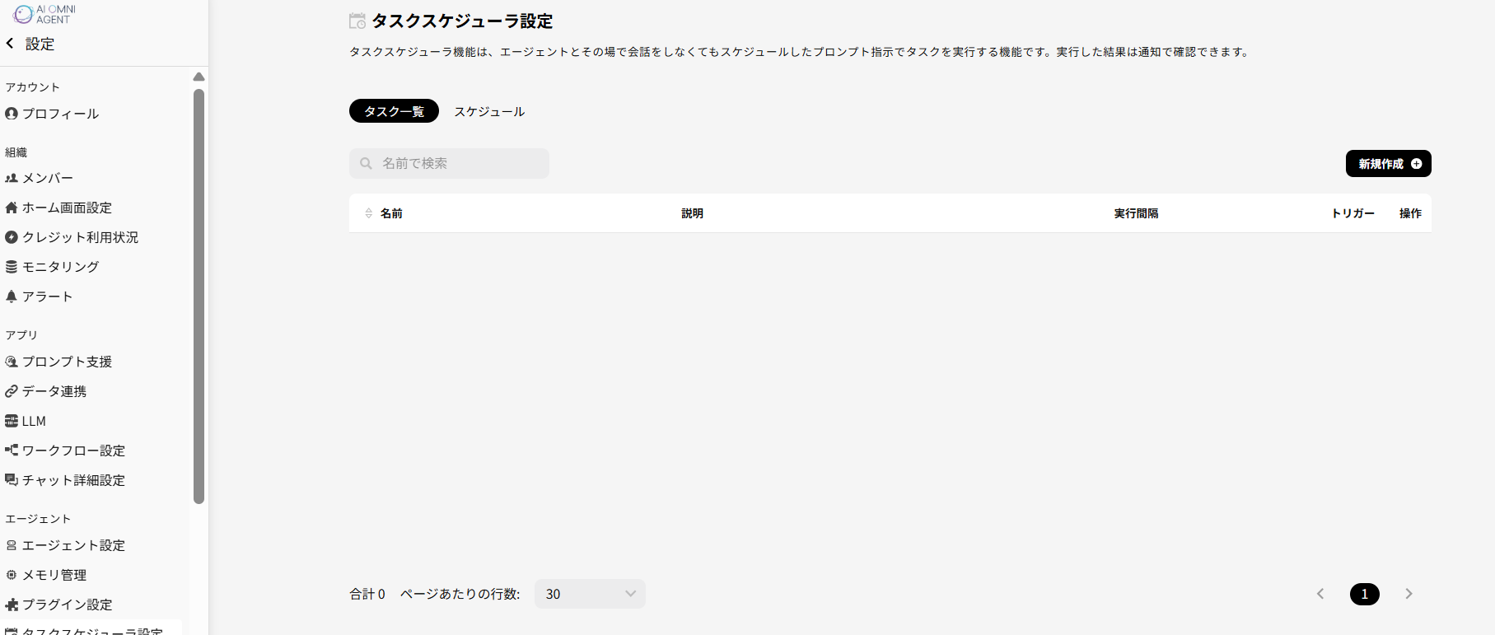Click the プロフィール person icon
The image size is (1495, 635).
click(x=12, y=114)
